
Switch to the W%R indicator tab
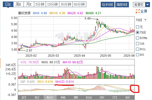click(x=63, y=97)
